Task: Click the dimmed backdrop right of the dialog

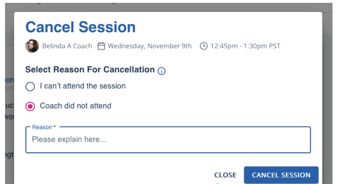Action: [327, 108]
